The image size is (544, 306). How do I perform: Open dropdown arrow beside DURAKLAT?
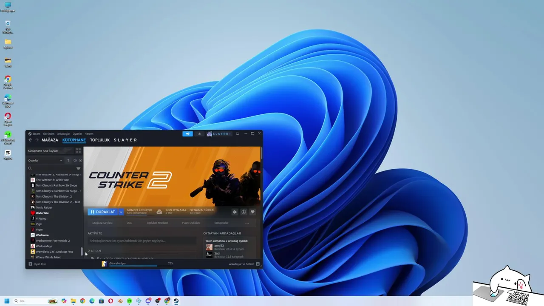tap(121, 212)
